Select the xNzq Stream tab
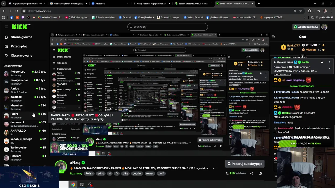This screenshot has width=335, height=188. coord(235,4)
